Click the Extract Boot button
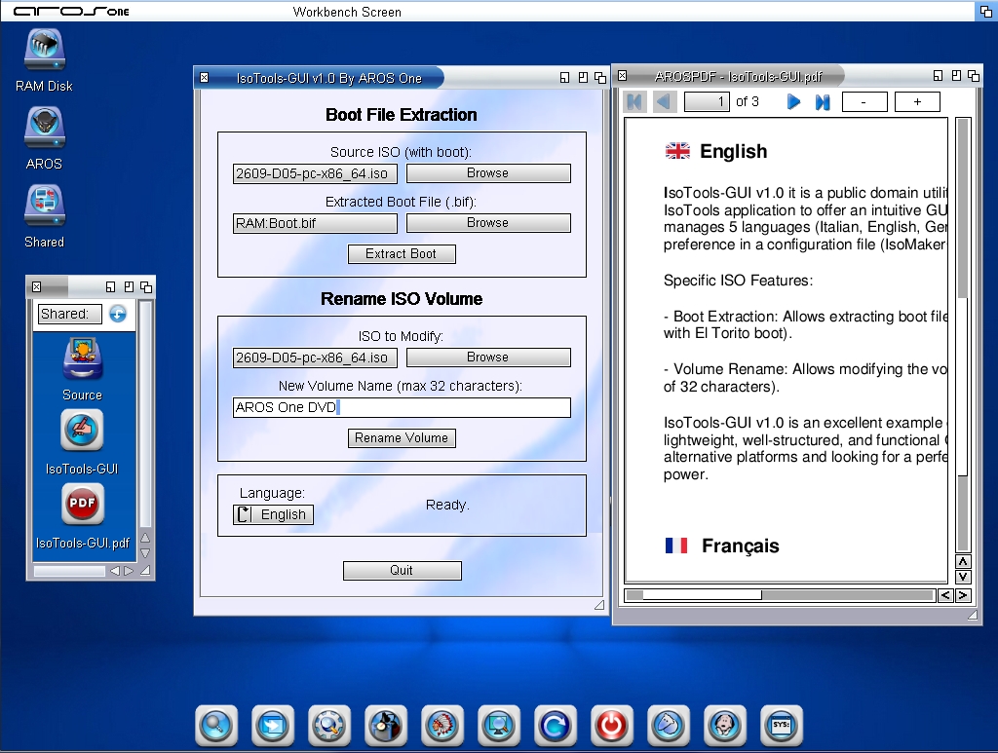This screenshot has height=753, width=998. [x=402, y=253]
